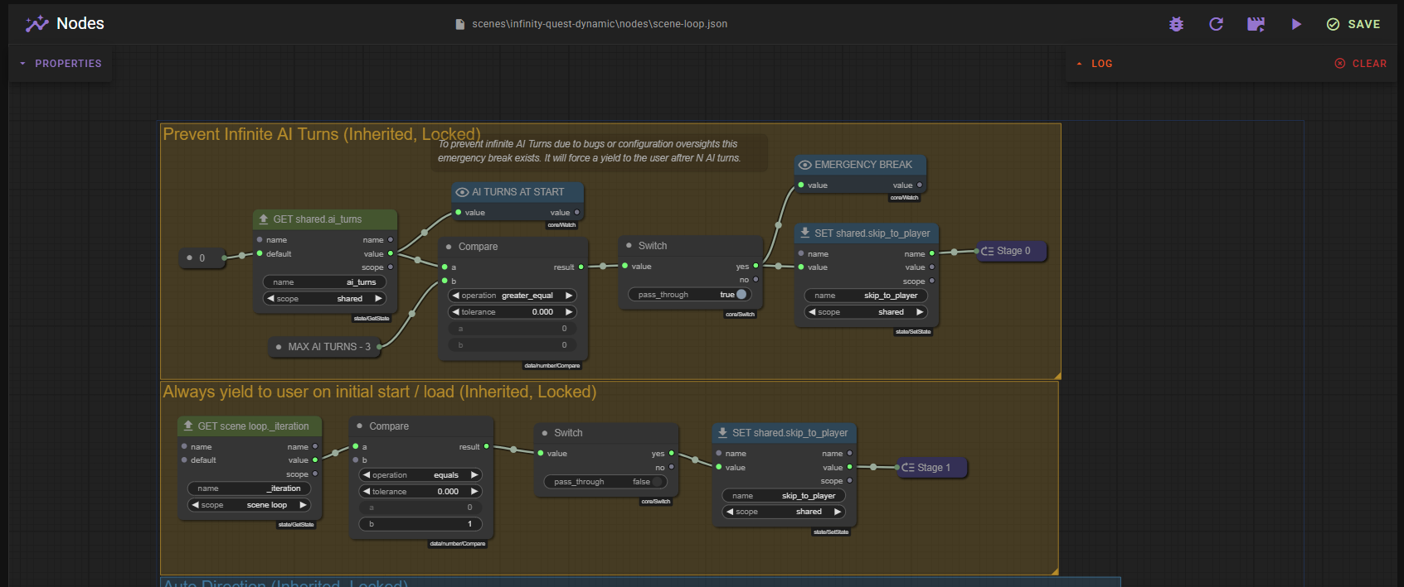Click collapse dot on MAX AI TURNS - 3
Image resolution: width=1404 pixels, height=587 pixels.
coord(279,347)
